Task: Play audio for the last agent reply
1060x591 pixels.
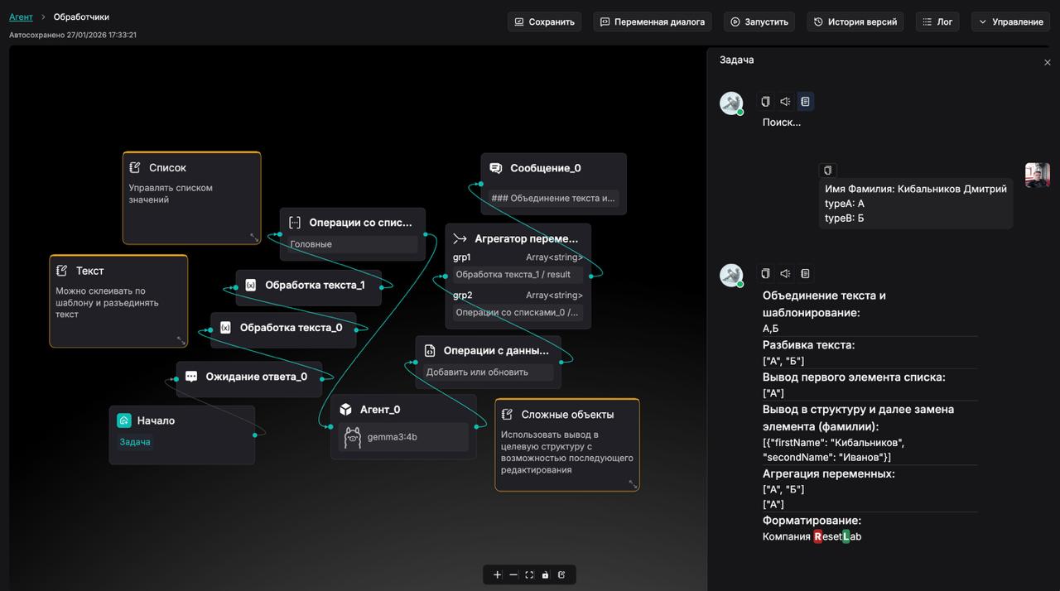Action: pyautogui.click(x=785, y=274)
